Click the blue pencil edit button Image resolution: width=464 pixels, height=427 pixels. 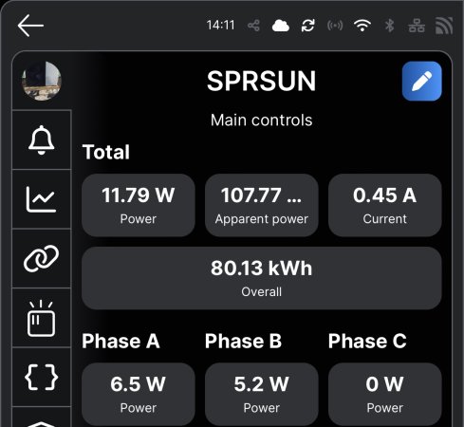tap(422, 82)
